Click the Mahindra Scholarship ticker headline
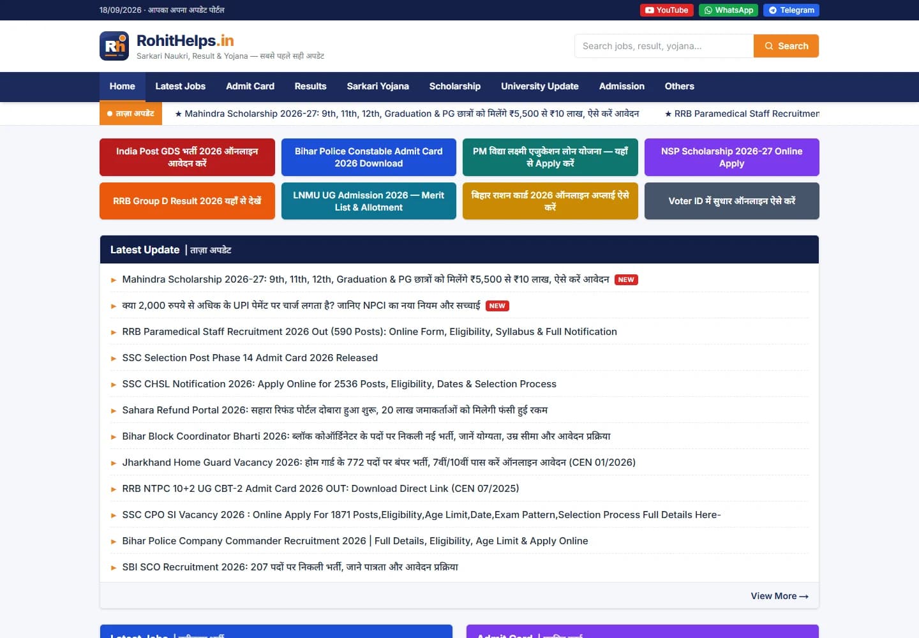 click(x=407, y=114)
